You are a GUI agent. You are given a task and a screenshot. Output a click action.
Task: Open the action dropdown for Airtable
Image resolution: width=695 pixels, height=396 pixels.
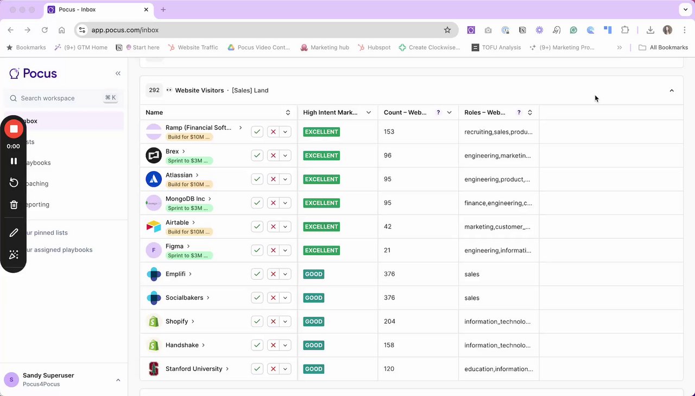[x=285, y=227]
